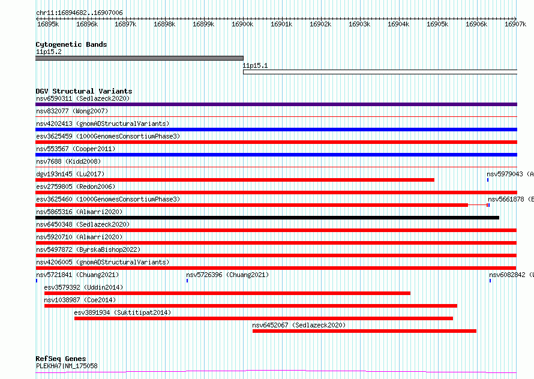This screenshot has height=379, width=534.
Task: Click small blue nsv5726396 variant marker
Action: coord(187,281)
